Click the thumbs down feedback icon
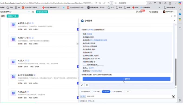Image resolution: width=184 pixels, height=105 pixels. pos(87,85)
